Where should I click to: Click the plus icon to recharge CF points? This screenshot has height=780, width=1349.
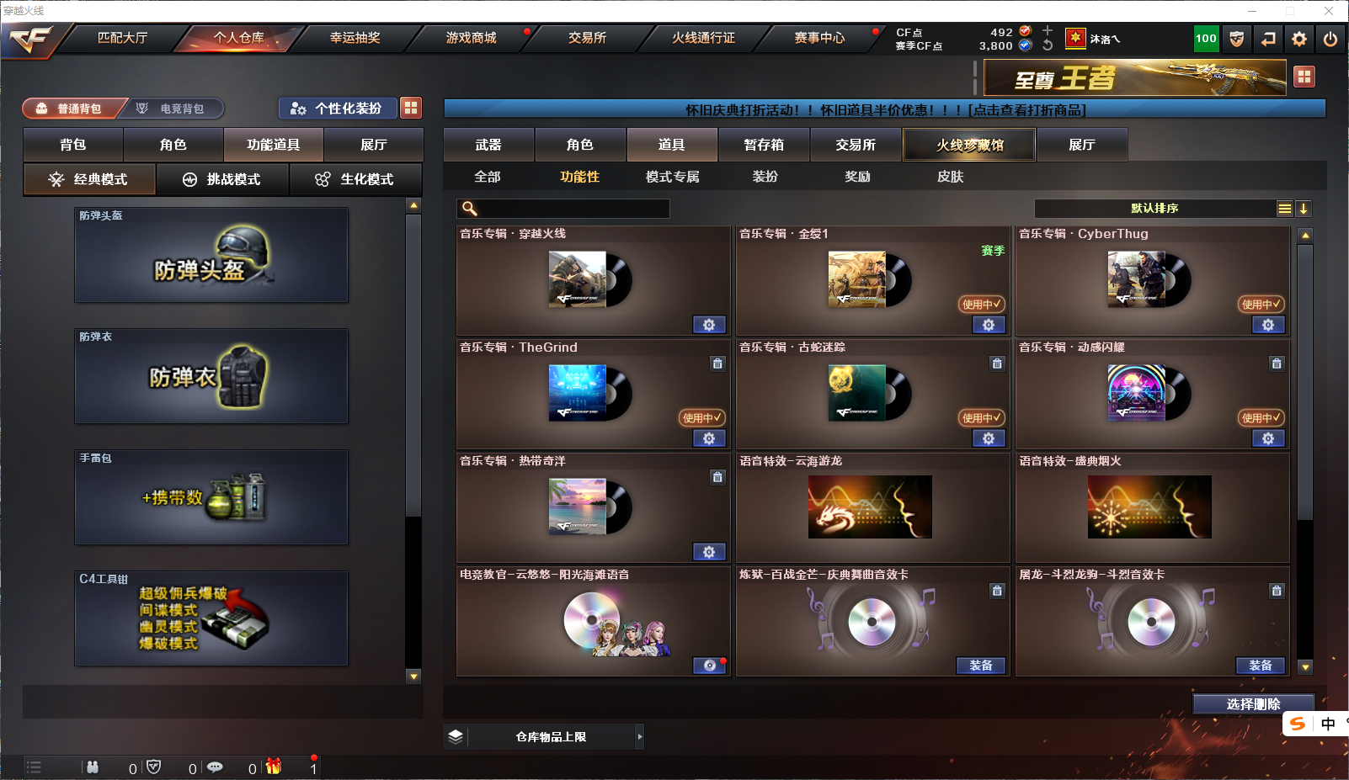[1048, 31]
